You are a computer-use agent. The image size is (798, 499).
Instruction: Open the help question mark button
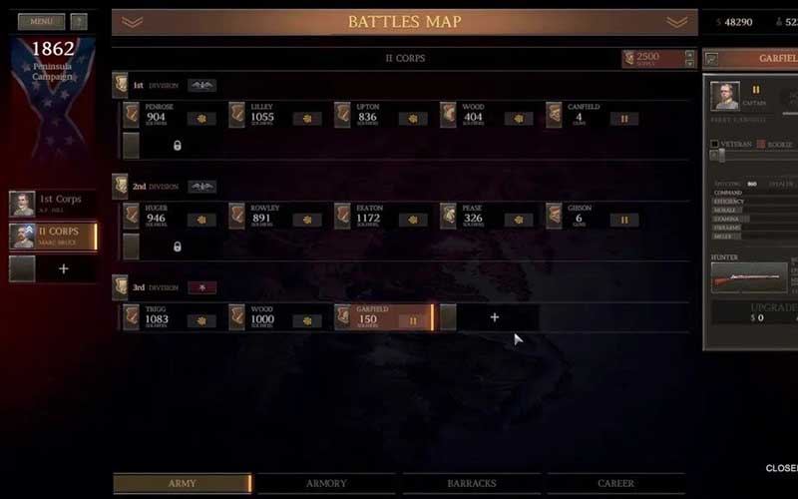point(79,21)
